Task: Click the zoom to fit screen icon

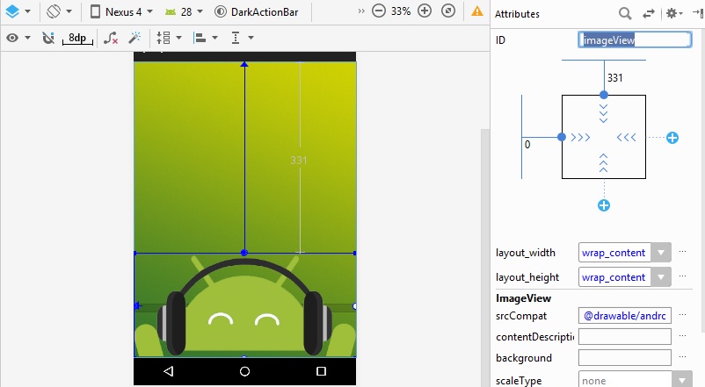Action: click(x=448, y=12)
